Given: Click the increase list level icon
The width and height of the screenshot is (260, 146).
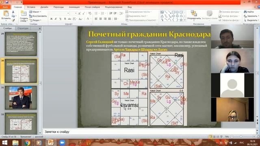Looking at the screenshot, I should pyautogui.click(x=115, y=13).
